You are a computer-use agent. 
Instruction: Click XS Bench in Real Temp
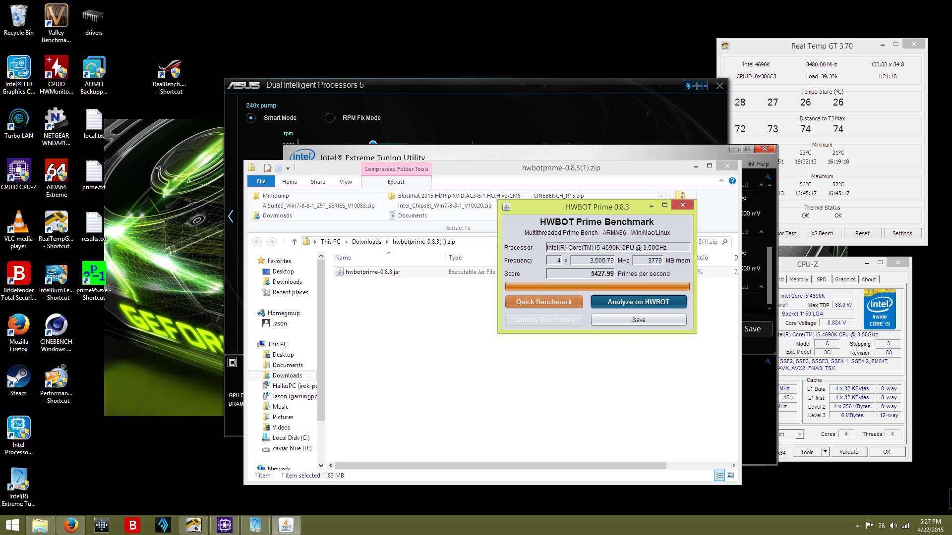[x=822, y=233]
